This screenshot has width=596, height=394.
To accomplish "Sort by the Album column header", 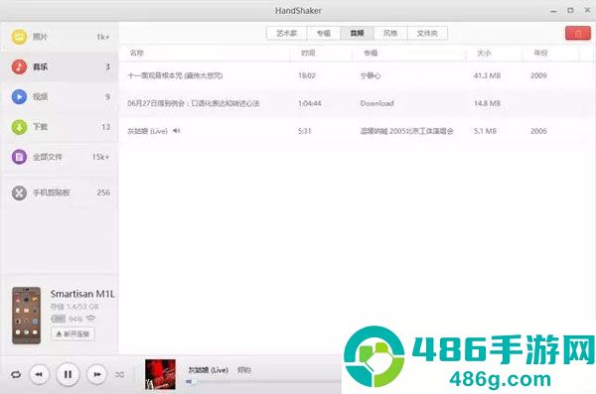I will point(409,53).
